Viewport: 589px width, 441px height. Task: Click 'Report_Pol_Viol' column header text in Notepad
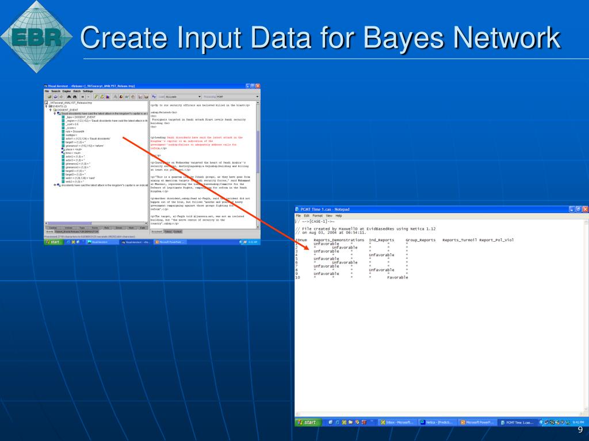coord(496,240)
